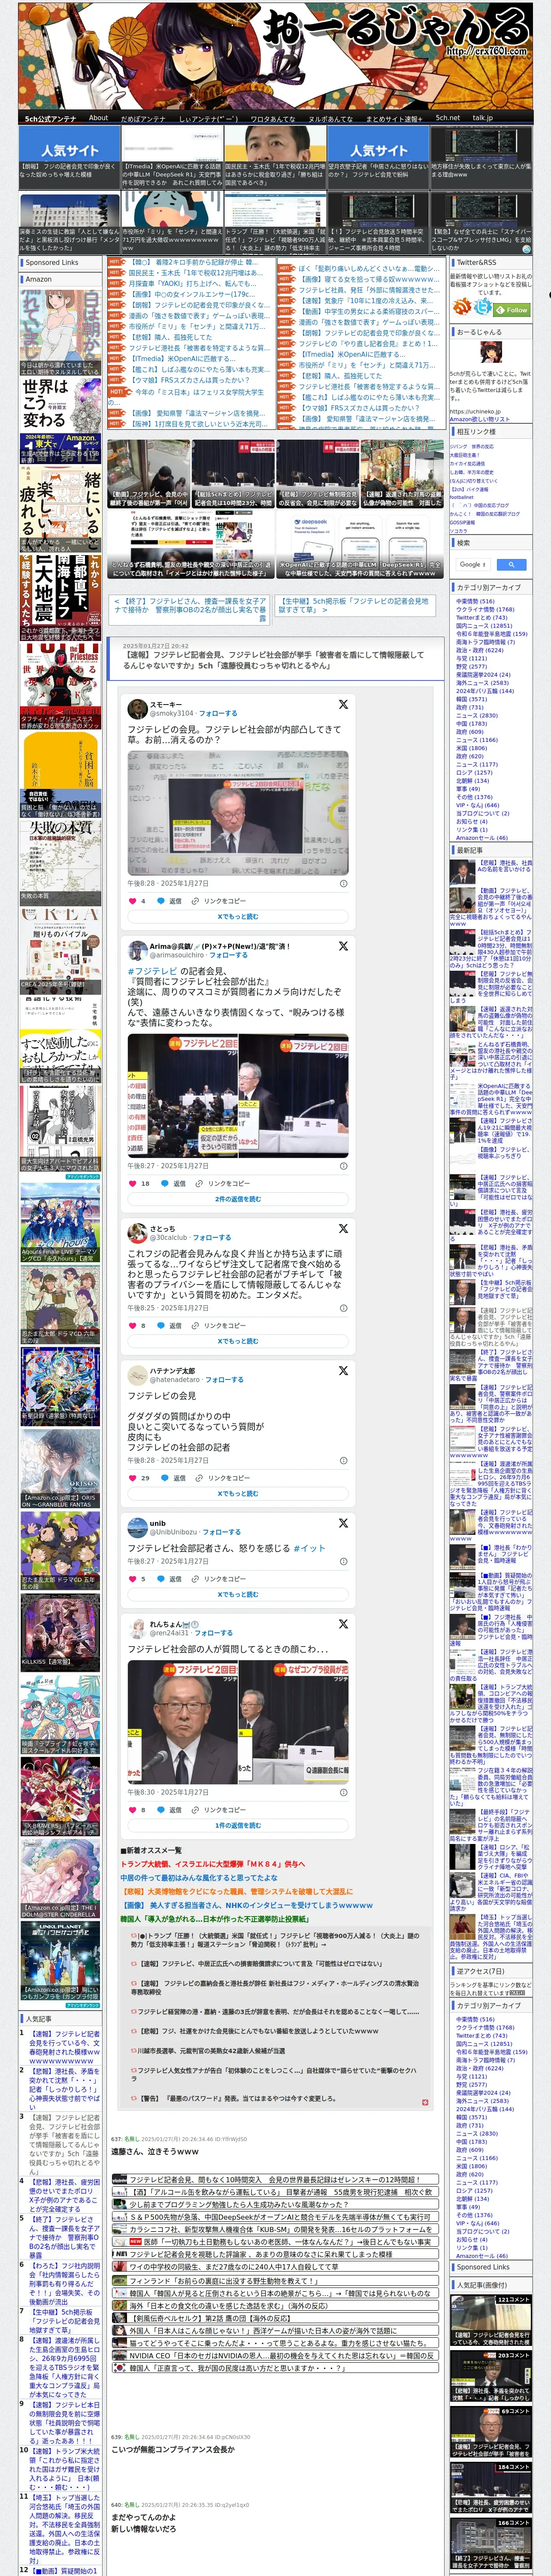Image resolution: width=551 pixels, height=2576 pixels.
Task: Open スモーキー's profile avatar
Action: (x=137, y=708)
